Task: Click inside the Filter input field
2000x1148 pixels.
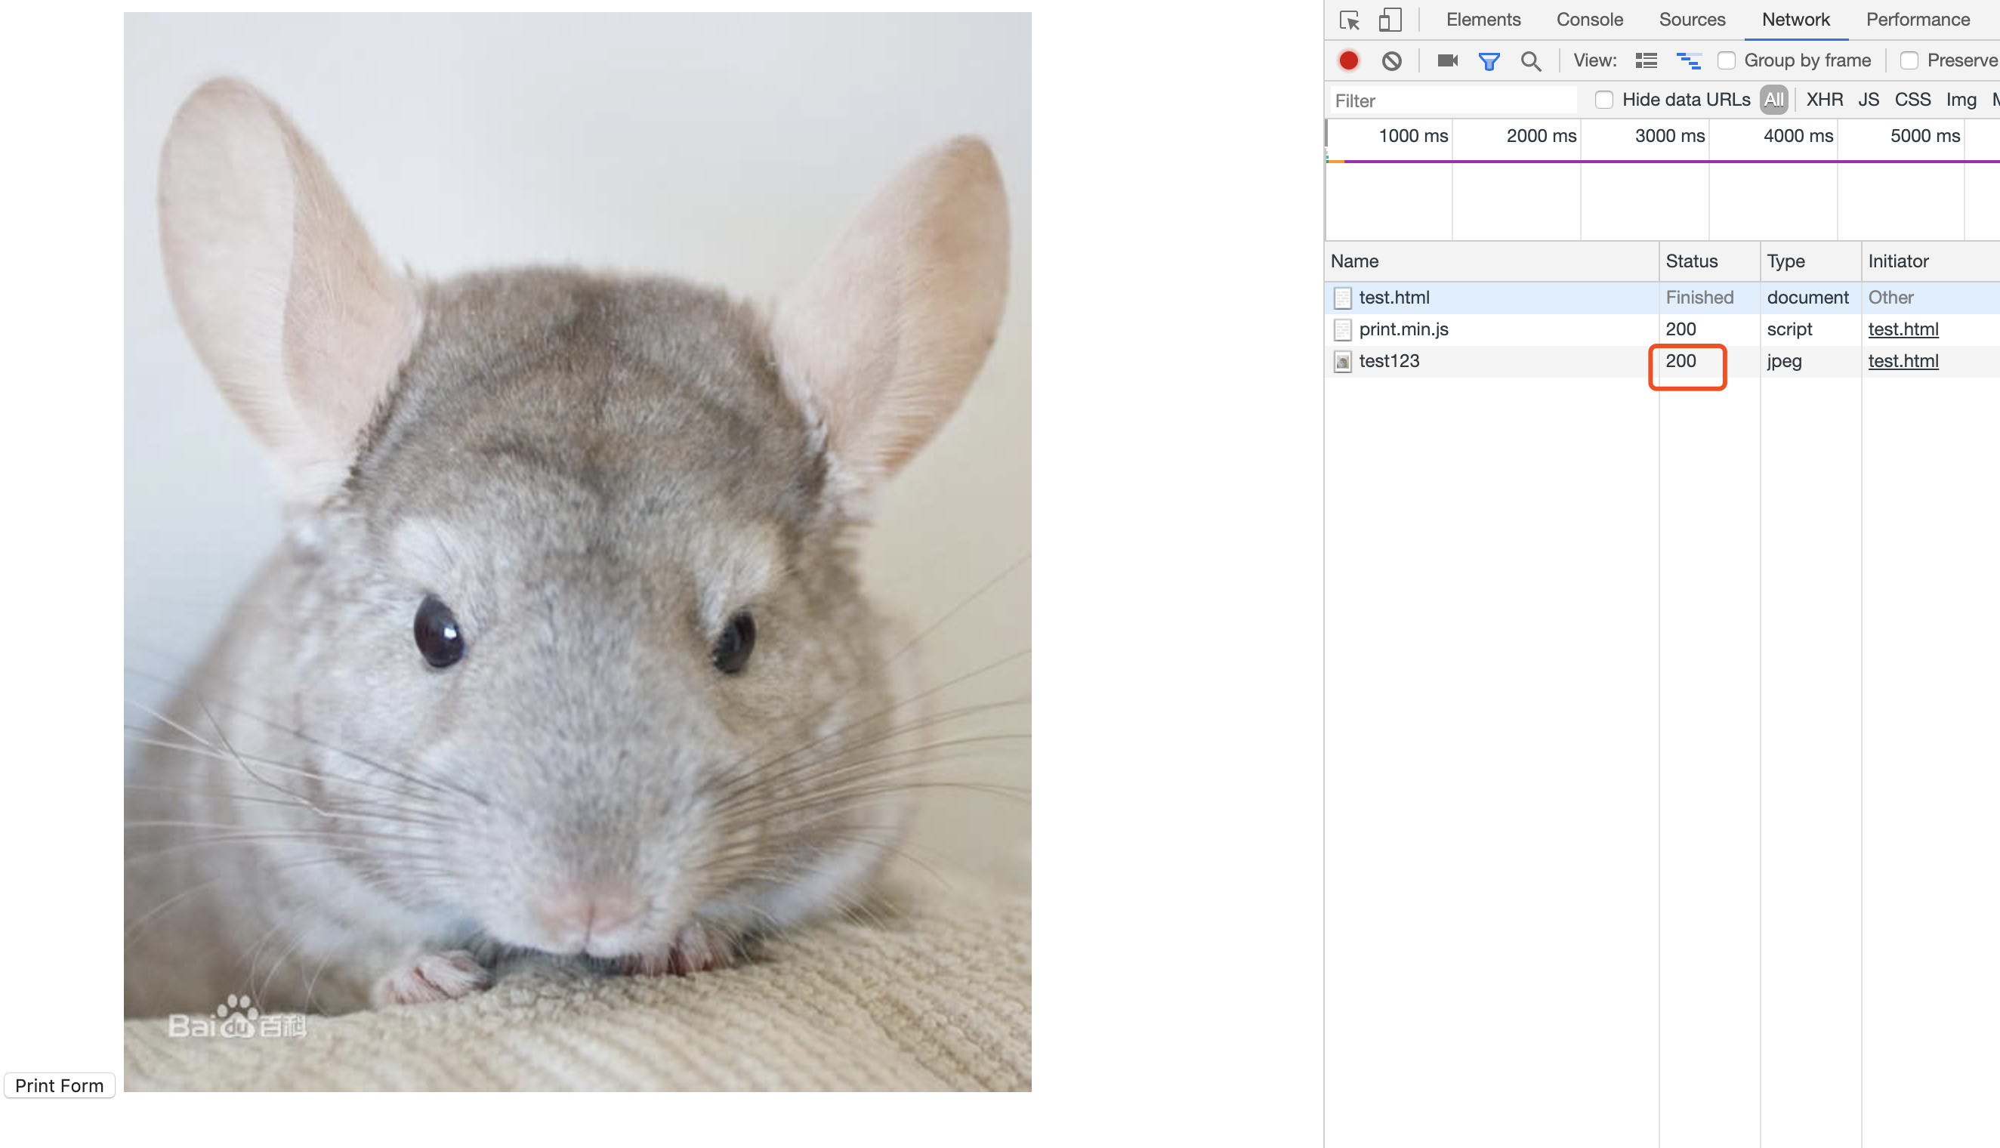Action: pos(1451,100)
